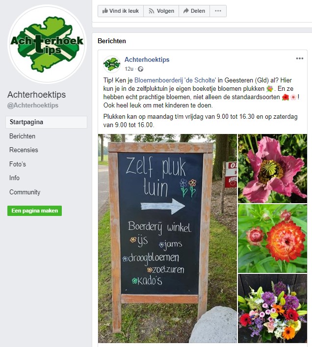Click the share arrow icon beside Delen
The width and height of the screenshot is (312, 347).
(x=186, y=11)
